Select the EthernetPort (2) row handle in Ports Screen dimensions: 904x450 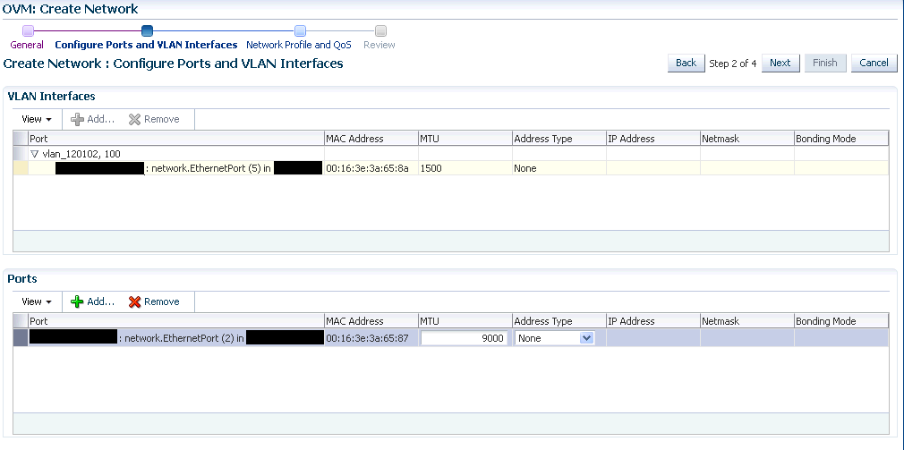[21, 338]
